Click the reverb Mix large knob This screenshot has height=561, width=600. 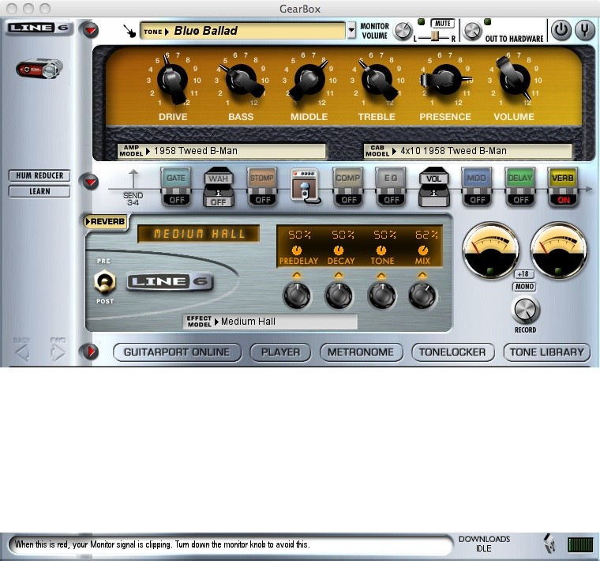tap(422, 296)
